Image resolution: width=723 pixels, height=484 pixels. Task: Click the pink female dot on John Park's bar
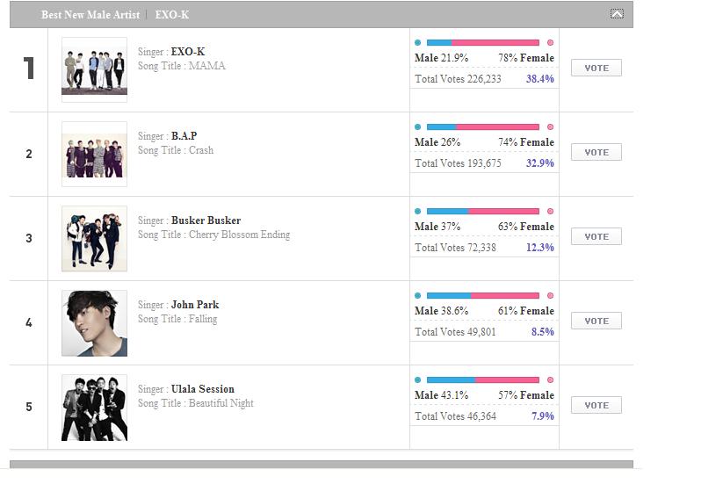tap(550, 295)
